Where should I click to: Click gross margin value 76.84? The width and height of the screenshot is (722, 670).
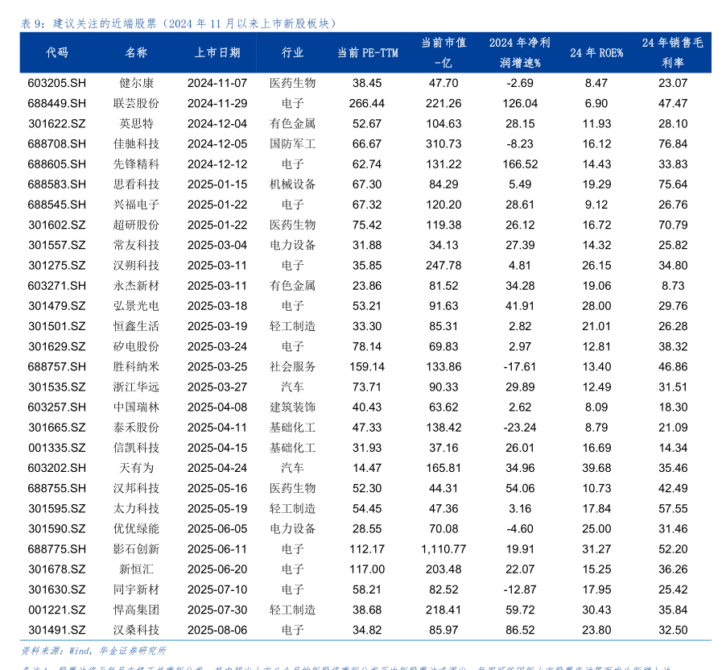[673, 144]
